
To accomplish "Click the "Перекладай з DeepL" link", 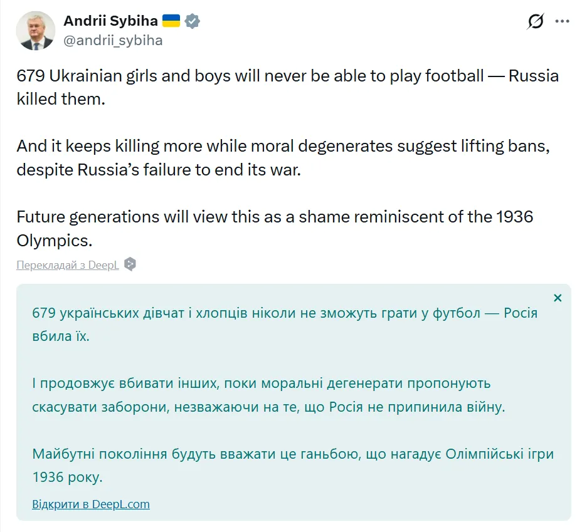I will point(68,264).
